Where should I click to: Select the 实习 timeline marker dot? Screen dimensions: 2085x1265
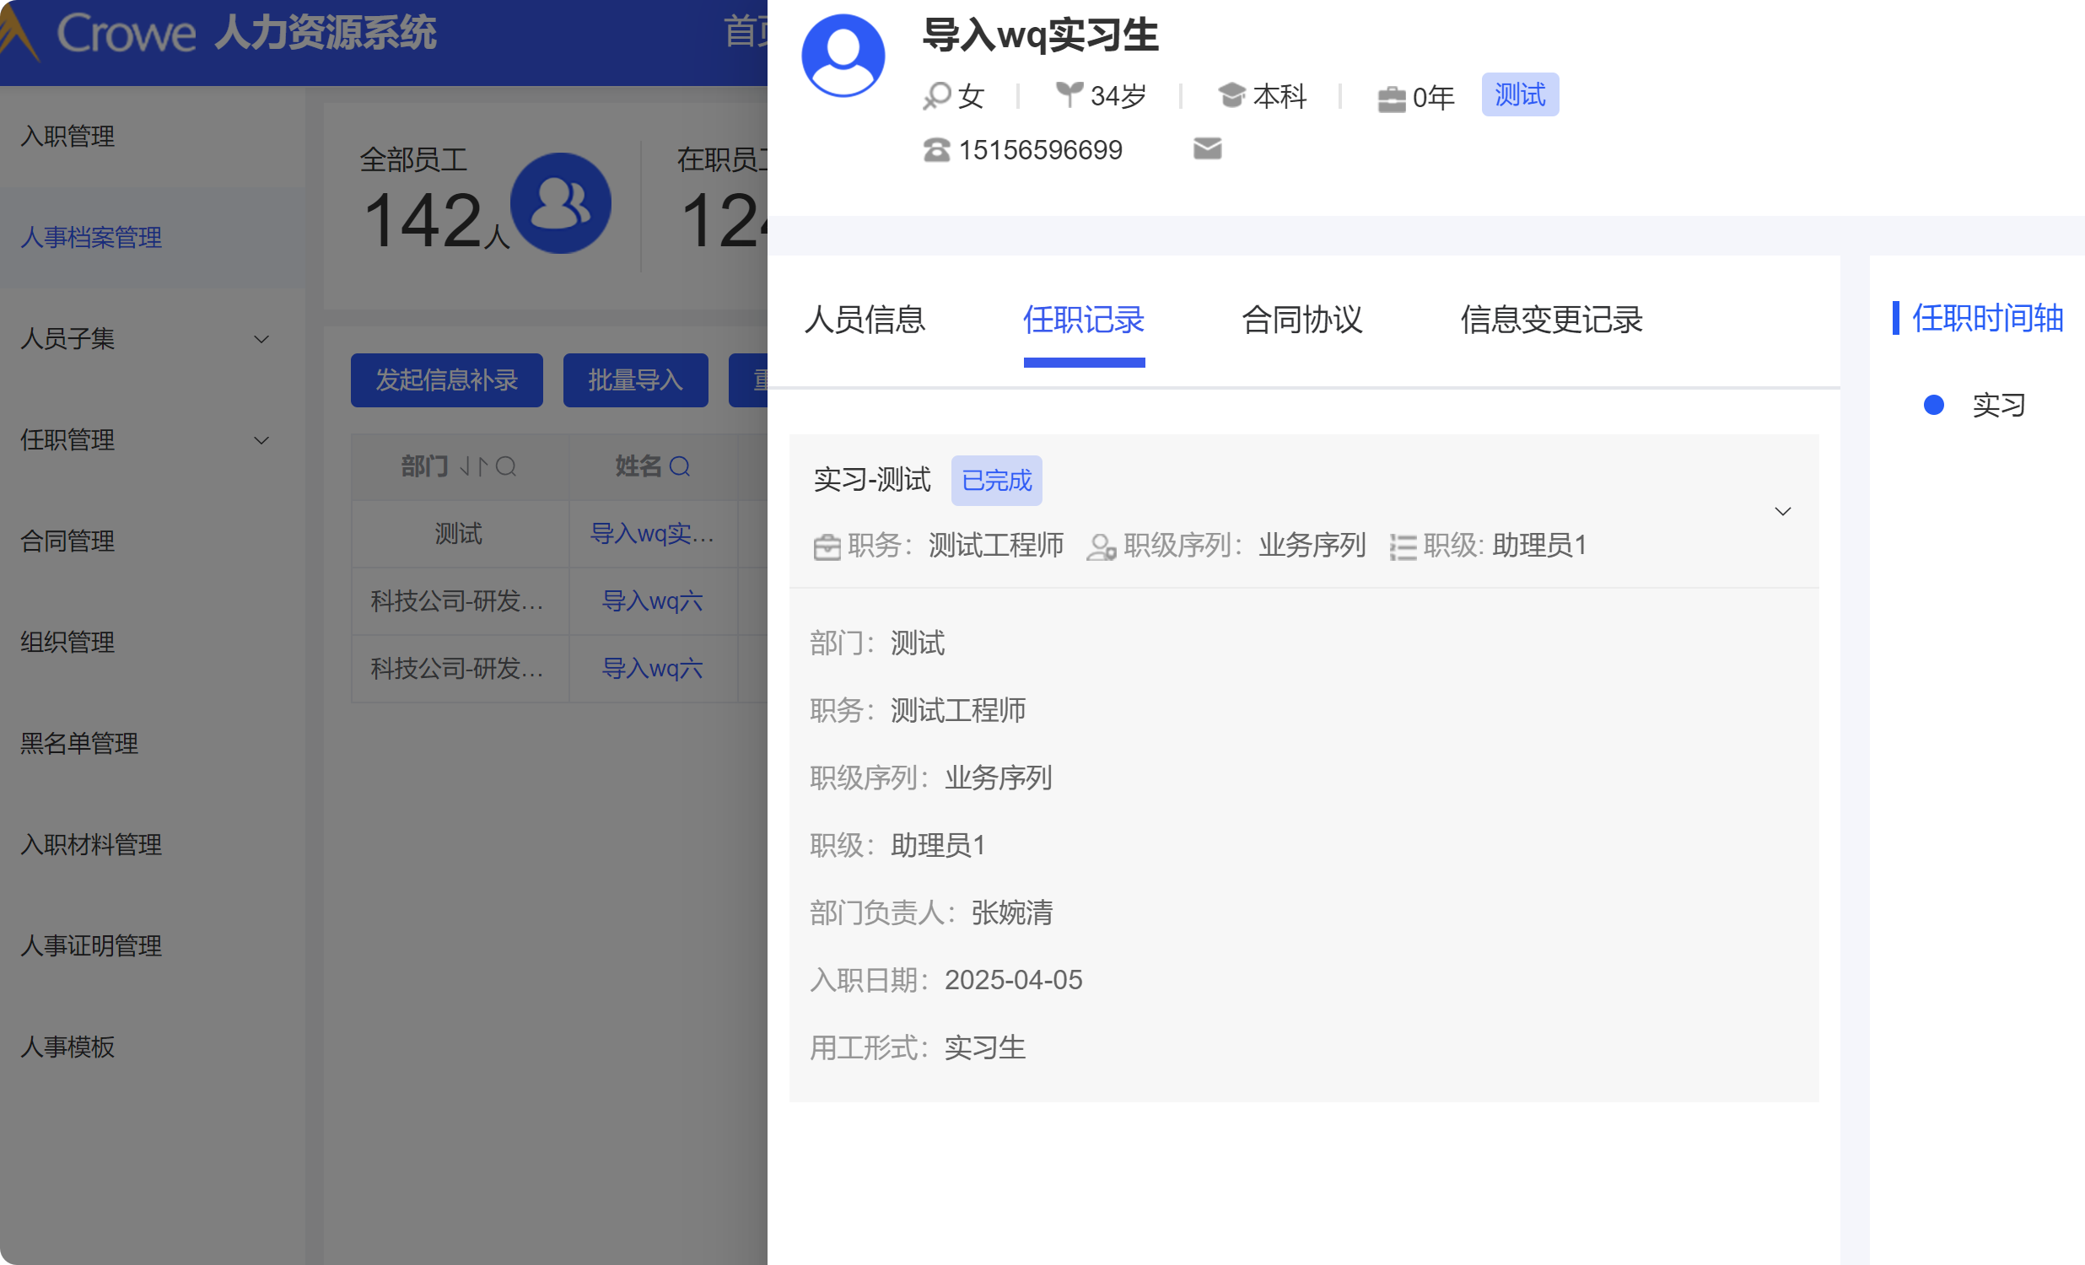(1932, 406)
